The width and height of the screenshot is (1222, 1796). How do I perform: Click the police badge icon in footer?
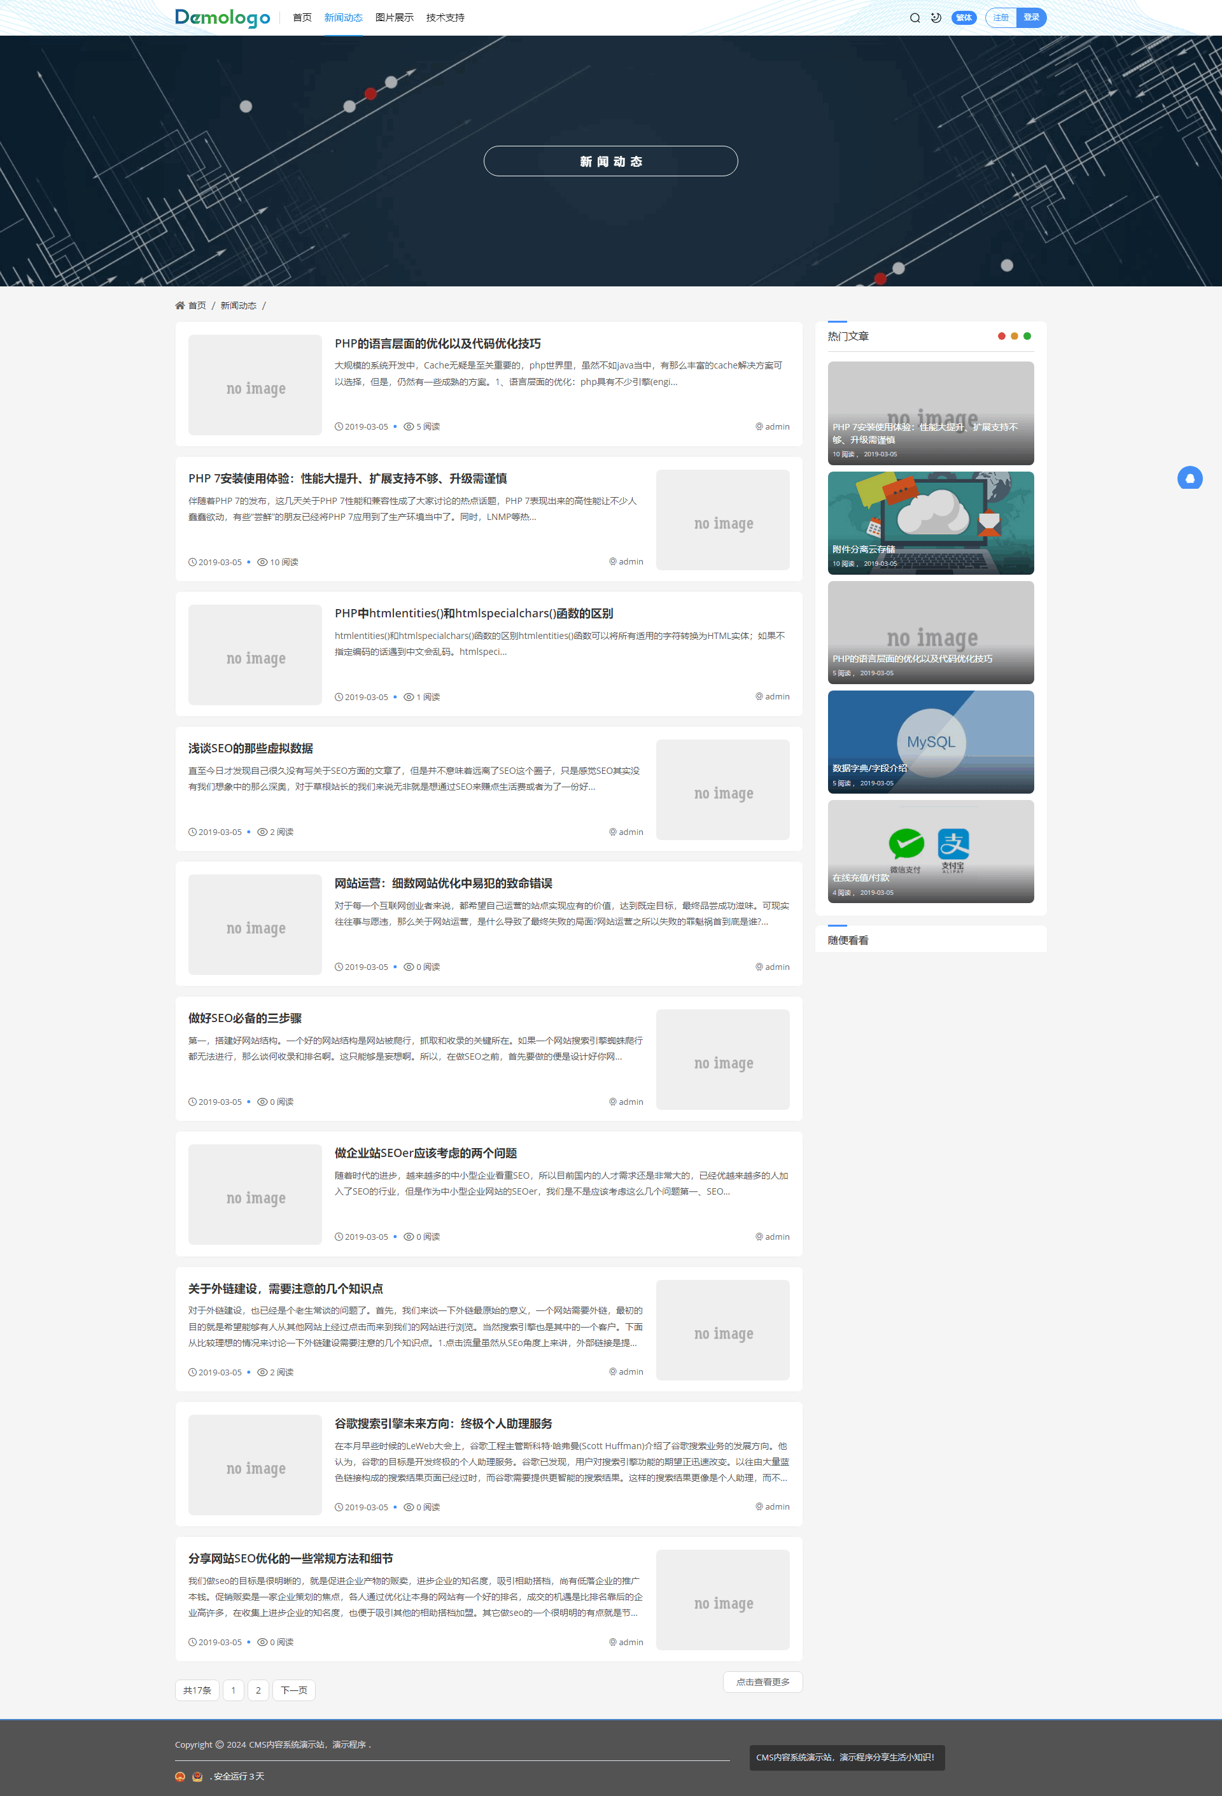point(197,1776)
